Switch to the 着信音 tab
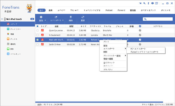The width and height of the screenshot is (175, 106). 133,10
